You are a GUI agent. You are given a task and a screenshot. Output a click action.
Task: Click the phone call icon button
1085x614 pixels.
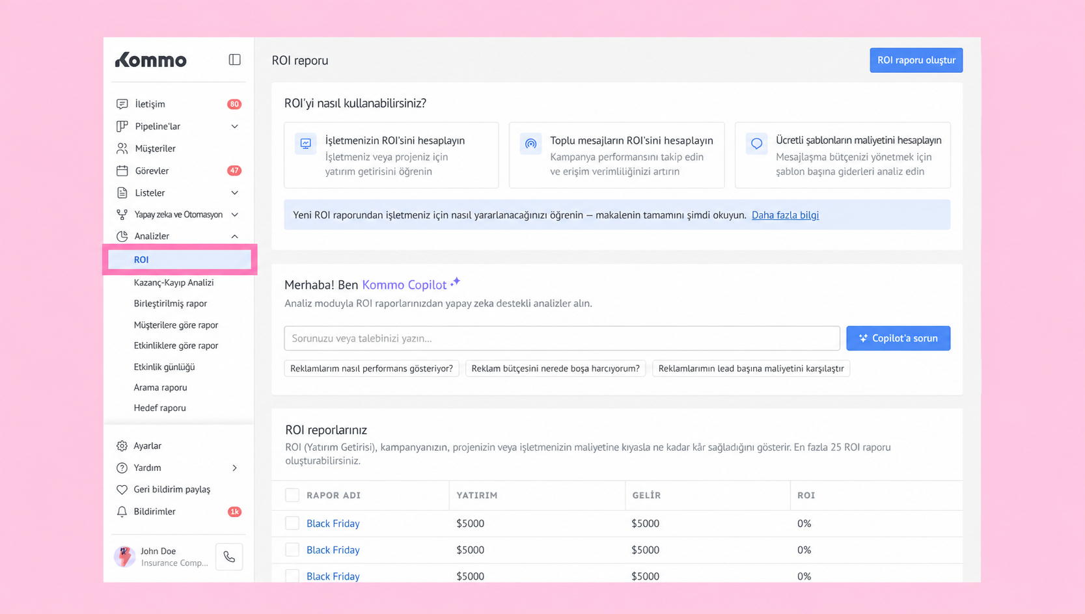pos(229,557)
